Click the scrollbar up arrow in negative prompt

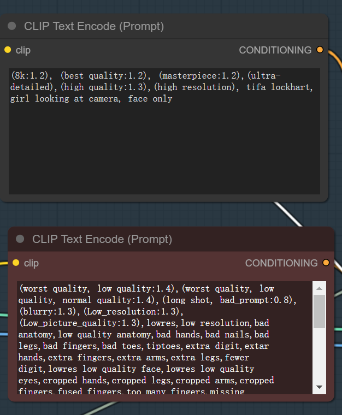pyautogui.click(x=319, y=288)
